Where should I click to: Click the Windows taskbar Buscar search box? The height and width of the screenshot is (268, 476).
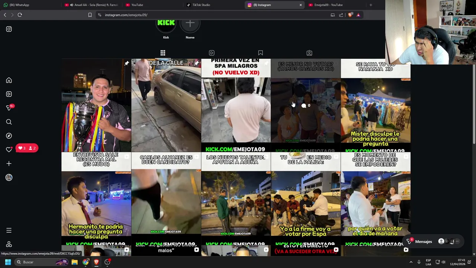(x=42, y=262)
